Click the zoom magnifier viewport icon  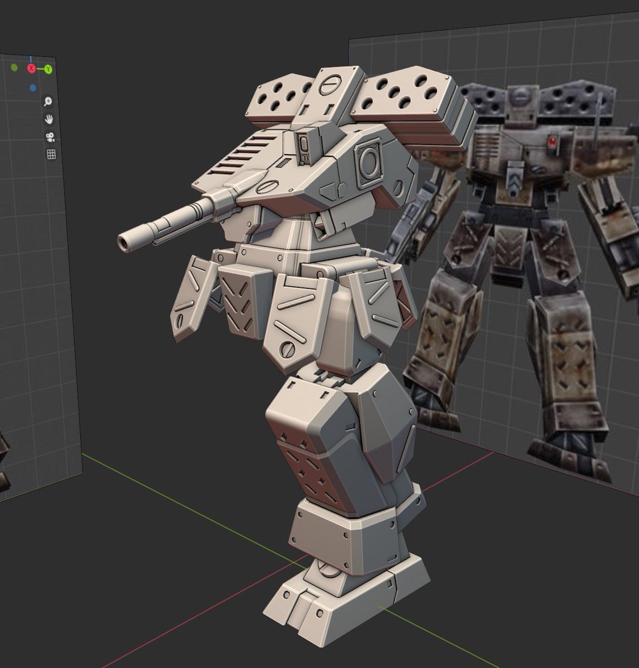[x=49, y=101]
